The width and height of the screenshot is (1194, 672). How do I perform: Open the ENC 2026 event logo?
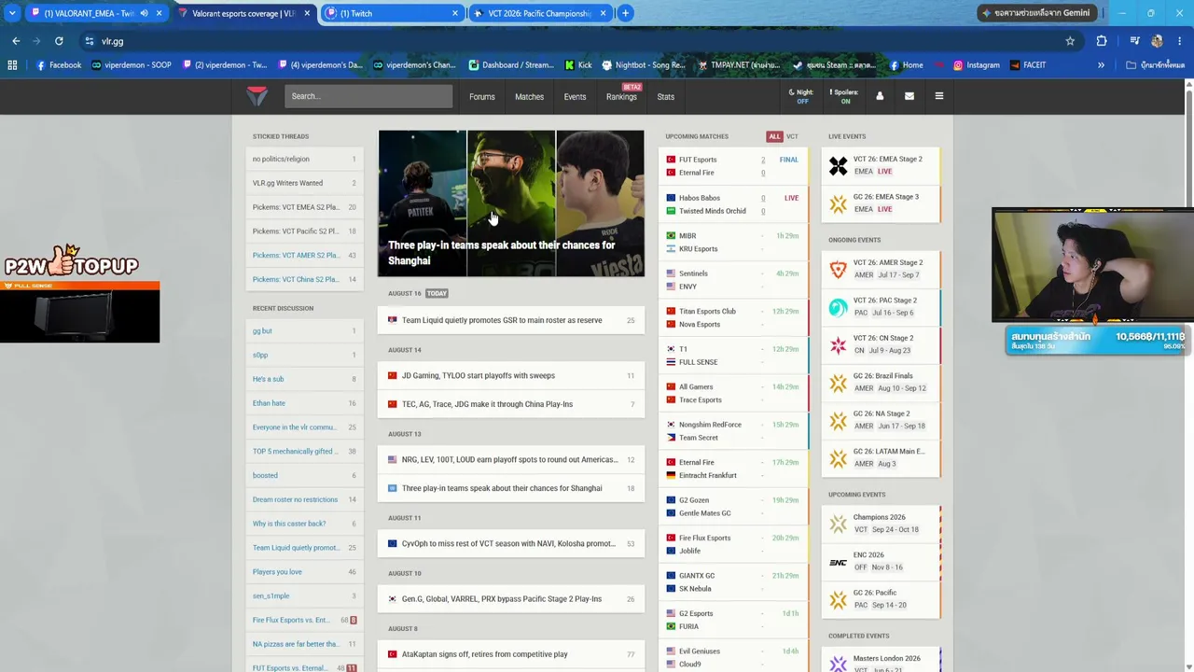839,562
